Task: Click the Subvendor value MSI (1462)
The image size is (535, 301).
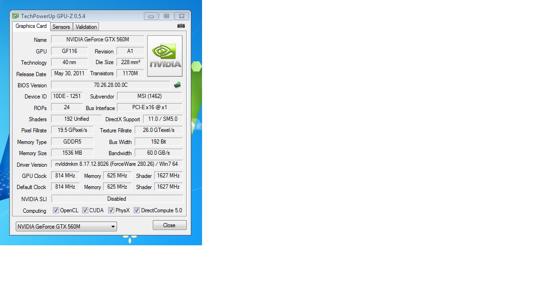Action: 150,96
